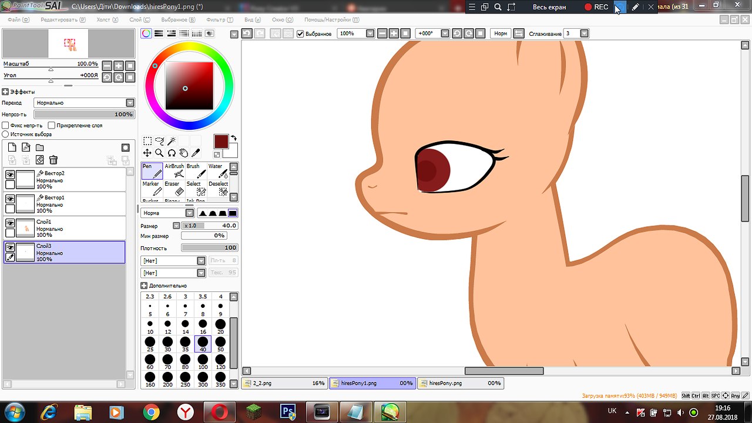Viewport: 752px width, 423px height.
Task: Select the Pen tool
Action: 152,171
